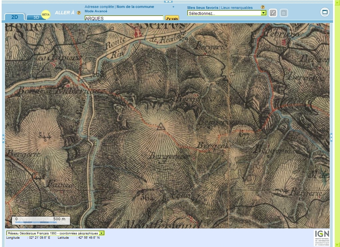
Task: Select Nom de la commune search mode
Action: tap(135, 7)
